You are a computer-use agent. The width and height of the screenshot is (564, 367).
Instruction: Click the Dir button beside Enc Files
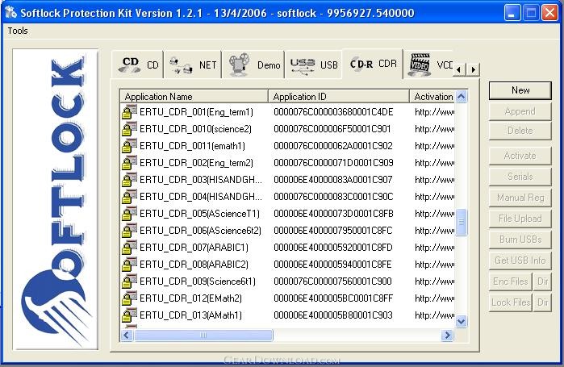coord(542,282)
